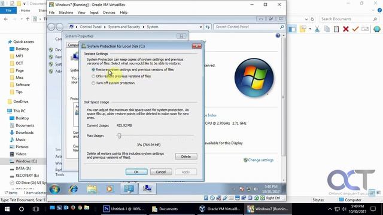Select Downloads in host Explorer tree
This screenshot has height=215, width=383.
[x=25, y=133]
